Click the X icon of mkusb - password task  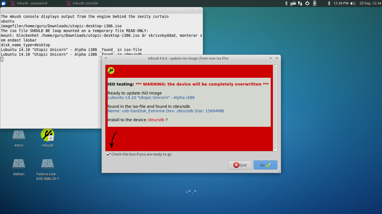pyautogui.click(x=13, y=3)
